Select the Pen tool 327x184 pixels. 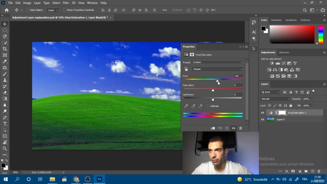[x=5, y=118]
